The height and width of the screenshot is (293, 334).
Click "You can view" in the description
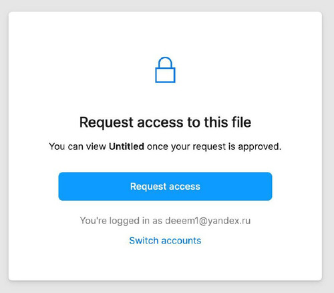click(x=77, y=146)
